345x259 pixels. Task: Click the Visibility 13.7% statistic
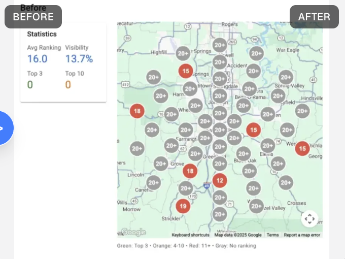point(79,59)
